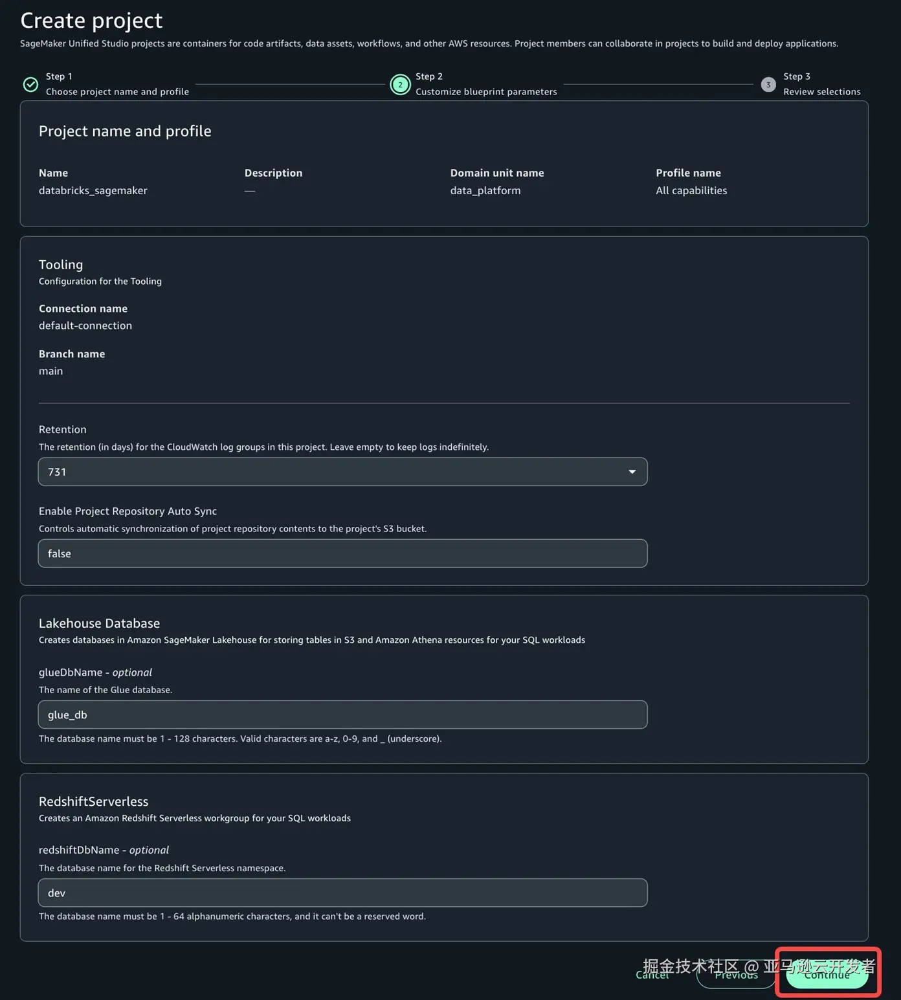Click the Enable Project Repository Auto Sync field
The width and height of the screenshot is (901, 1000).
tap(342, 553)
